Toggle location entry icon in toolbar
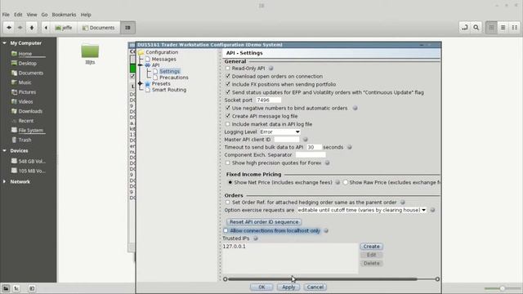The image size is (523, 294). pos(465,28)
